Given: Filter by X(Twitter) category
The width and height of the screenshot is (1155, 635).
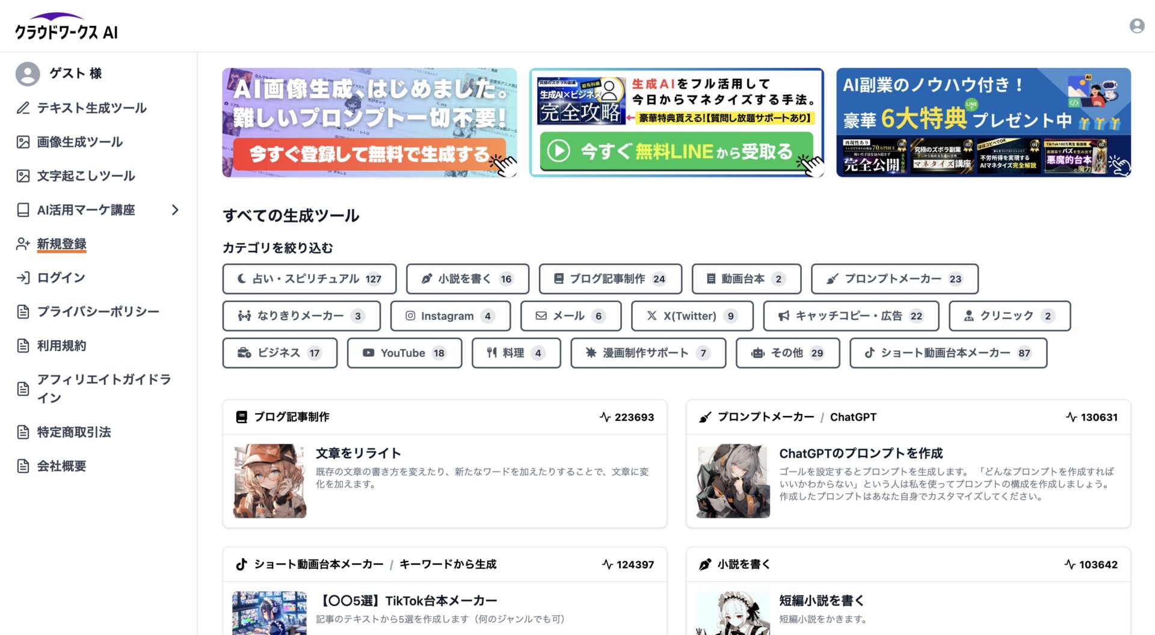Looking at the screenshot, I should [692, 316].
